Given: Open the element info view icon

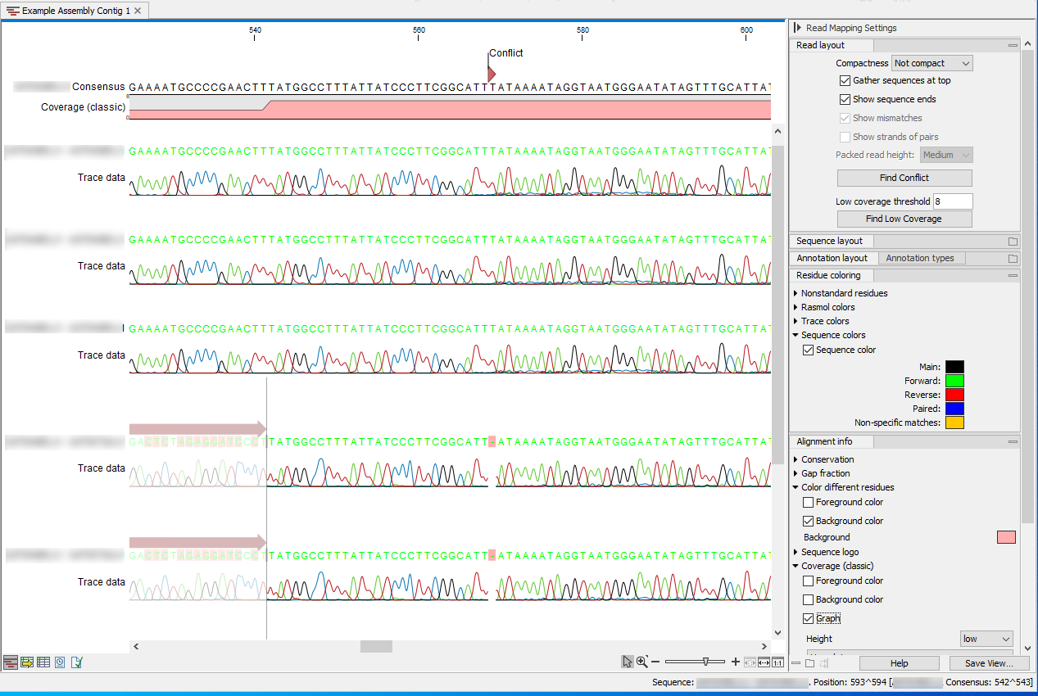Looking at the screenshot, I should click(75, 662).
